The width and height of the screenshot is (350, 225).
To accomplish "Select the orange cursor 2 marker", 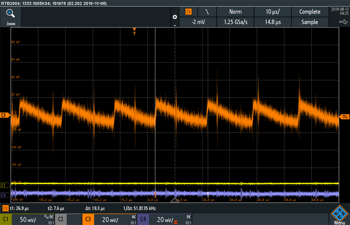I will [155, 195].
